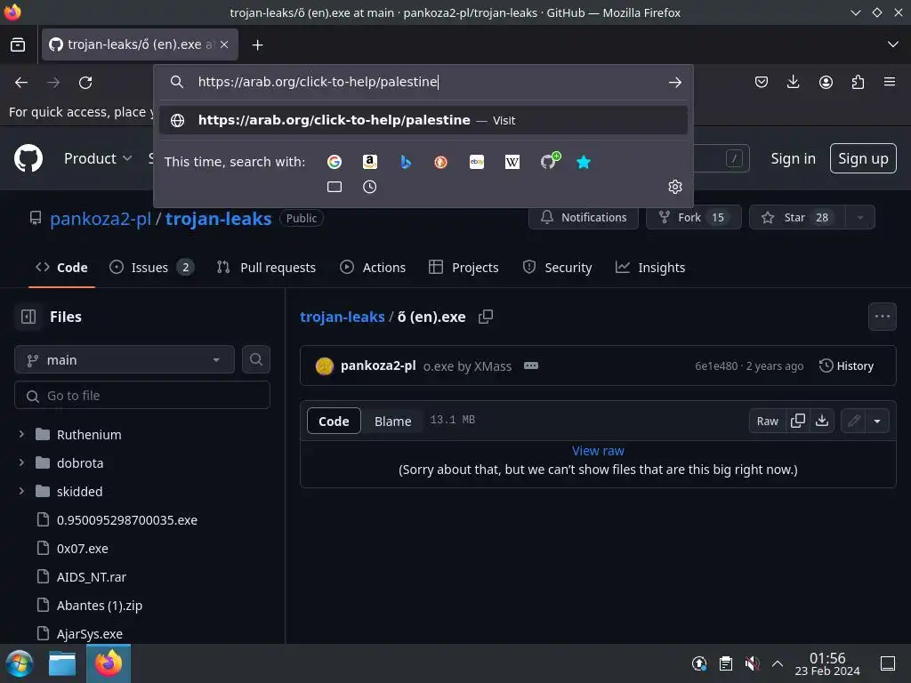Open Firefox account icon

(826, 83)
